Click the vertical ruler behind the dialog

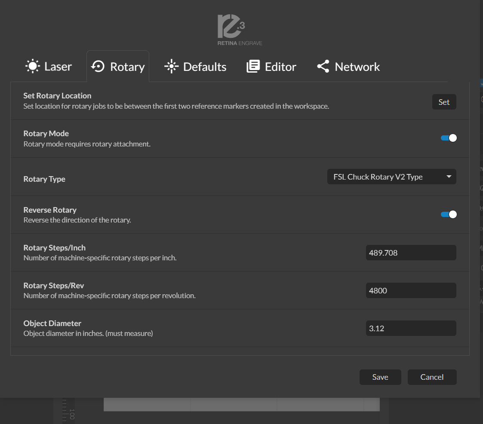(x=65, y=410)
